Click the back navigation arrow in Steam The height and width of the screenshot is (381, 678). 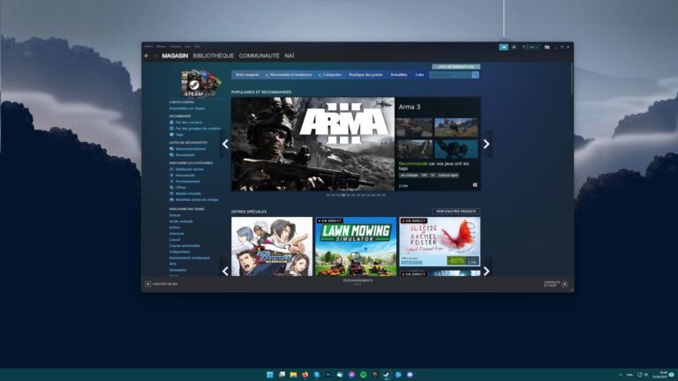[x=147, y=56]
